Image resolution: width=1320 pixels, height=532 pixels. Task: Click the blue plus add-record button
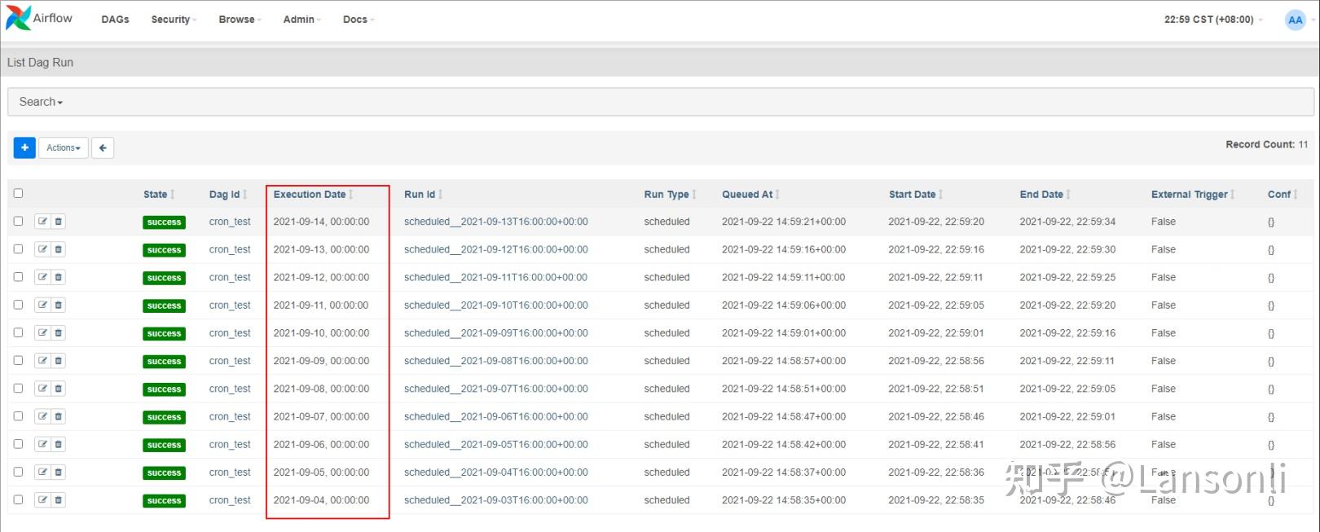pyautogui.click(x=24, y=147)
